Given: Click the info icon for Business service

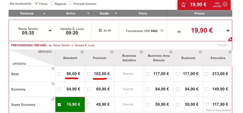Looking at the screenshot, I should [x=200, y=52].
